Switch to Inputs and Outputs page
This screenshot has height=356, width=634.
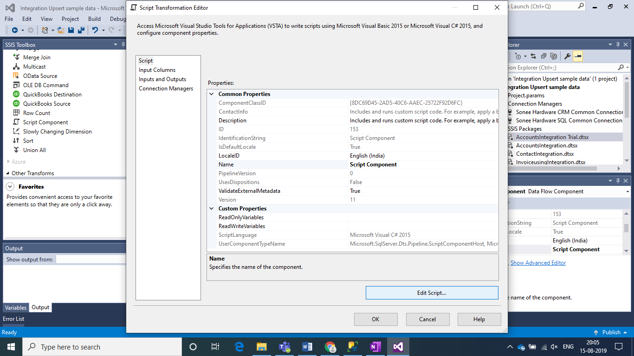pyautogui.click(x=162, y=79)
